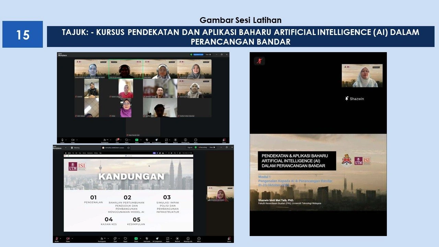Open Chat with unread badge in gallery window
Image resolution: width=439 pixels, height=247 pixels.
(x=117, y=140)
